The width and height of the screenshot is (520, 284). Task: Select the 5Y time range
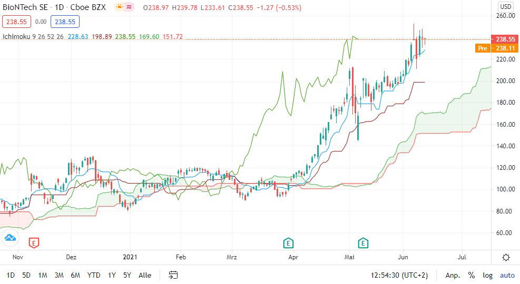[x=127, y=275]
